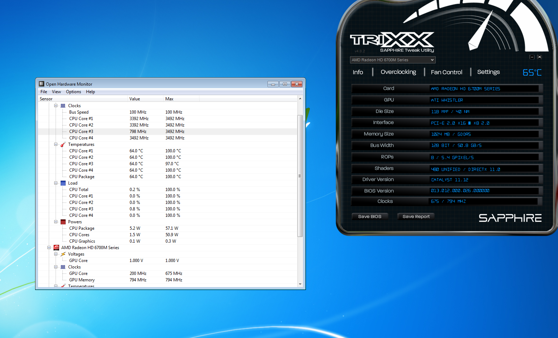The image size is (558, 338).
Task: Click the 200 MHz GPU Core value
Action: 138,273
